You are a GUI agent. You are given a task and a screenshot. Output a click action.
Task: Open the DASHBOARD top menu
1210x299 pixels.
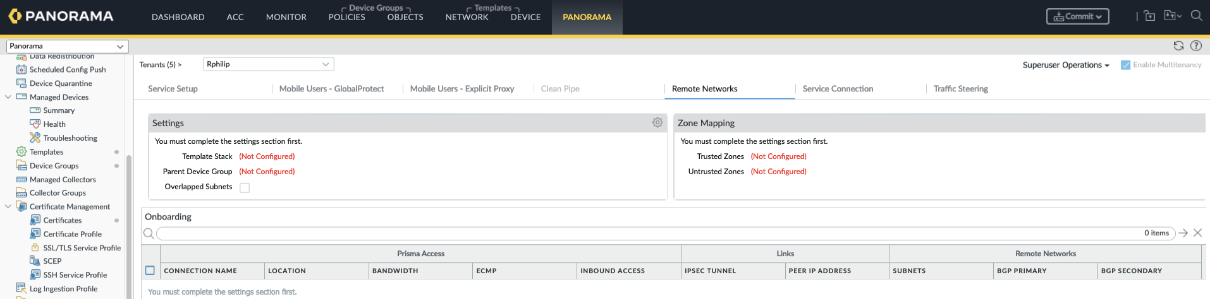pyautogui.click(x=178, y=17)
